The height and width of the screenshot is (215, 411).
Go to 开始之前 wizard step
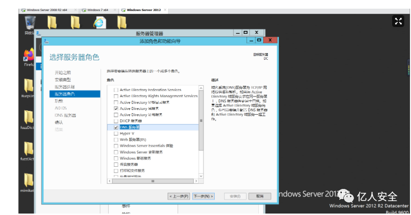point(63,72)
